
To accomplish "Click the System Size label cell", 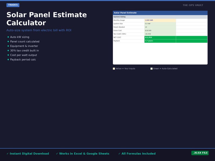I will coord(129,24).
